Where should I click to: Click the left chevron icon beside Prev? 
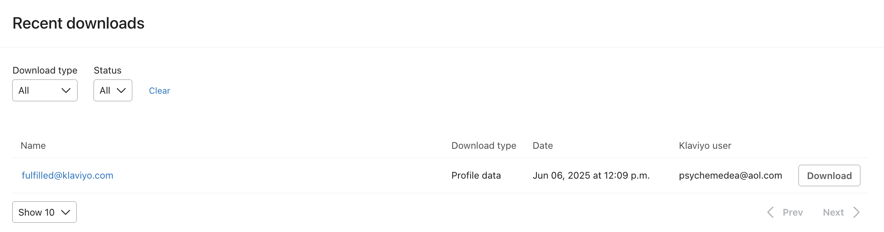pyautogui.click(x=770, y=212)
